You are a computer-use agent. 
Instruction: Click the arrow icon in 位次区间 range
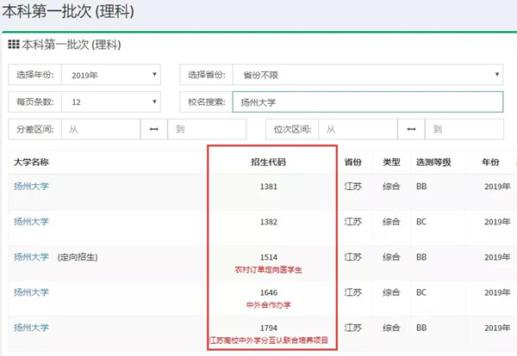[411, 129]
